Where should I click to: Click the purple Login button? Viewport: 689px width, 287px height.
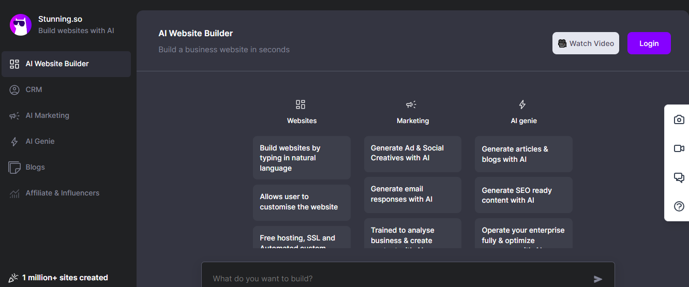tap(649, 43)
